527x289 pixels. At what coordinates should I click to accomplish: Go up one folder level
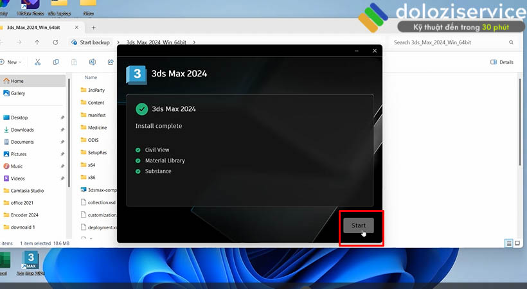pos(37,42)
